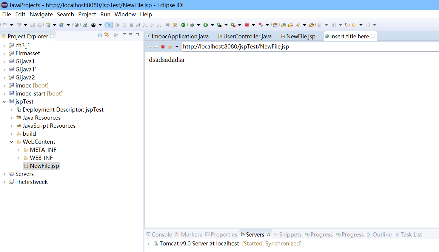
Task: Click the Suspend debug icon
Action: coord(124,25)
